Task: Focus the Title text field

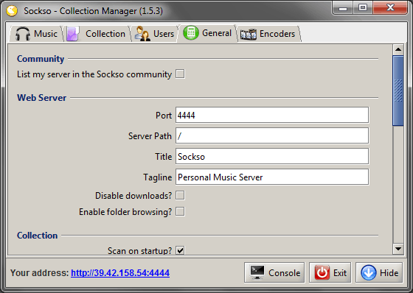Action: pyautogui.click(x=272, y=156)
